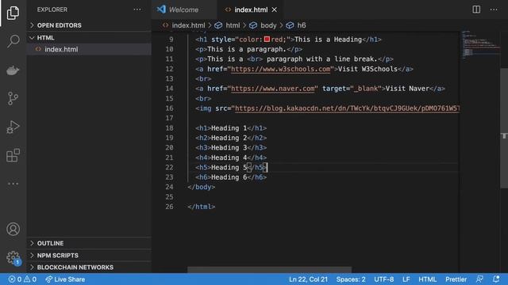Click the red color swatch on line 9
Image resolution: width=508 pixels, height=285 pixels.
(x=267, y=40)
